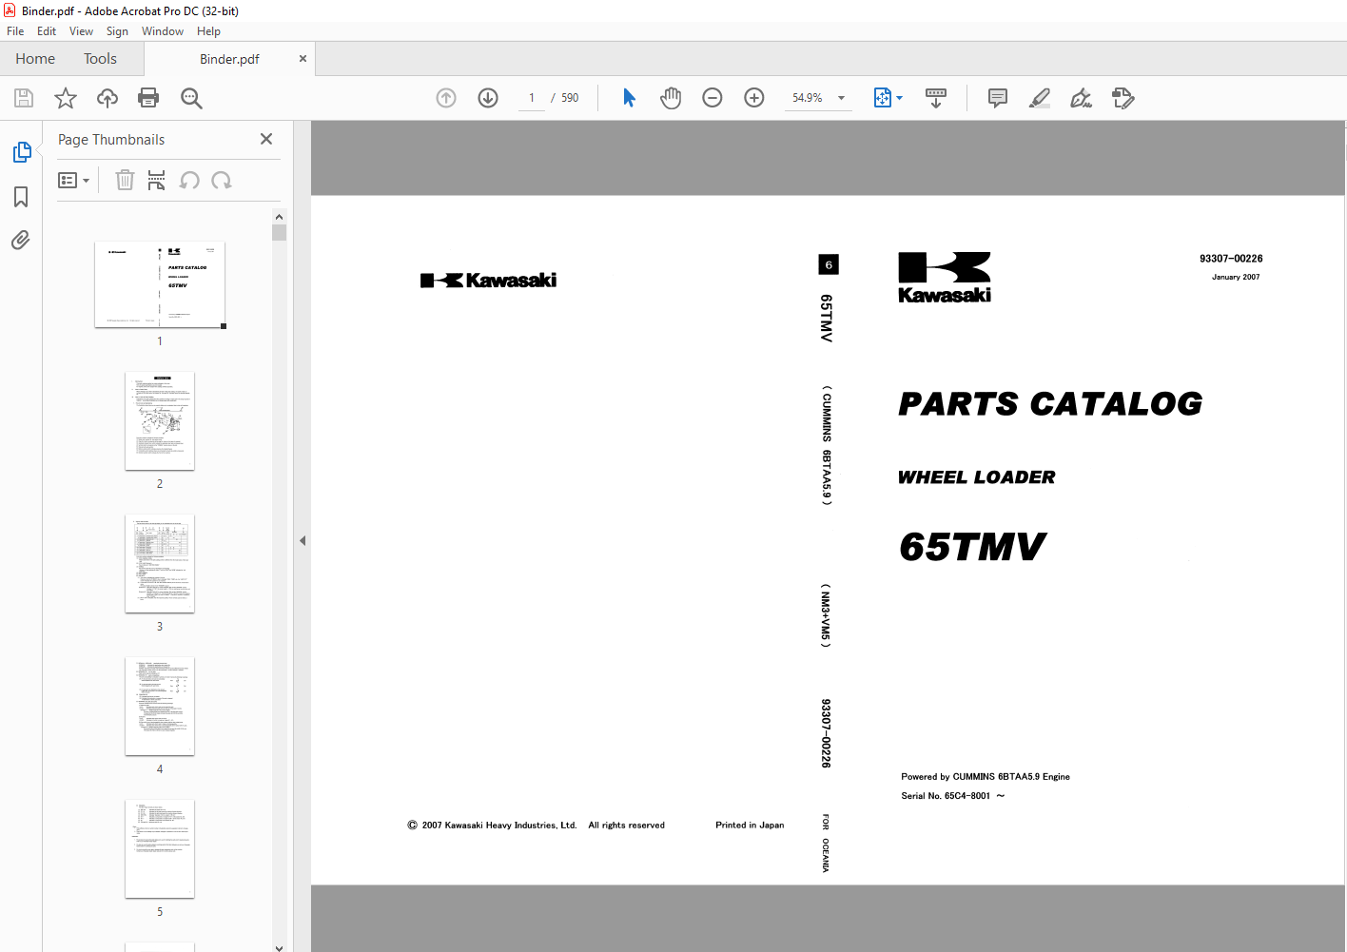Print the document using printer icon
This screenshot has height=952, width=1347.
[148, 98]
